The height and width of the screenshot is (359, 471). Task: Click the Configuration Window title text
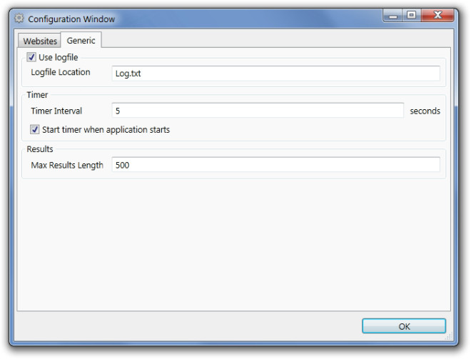click(x=71, y=19)
